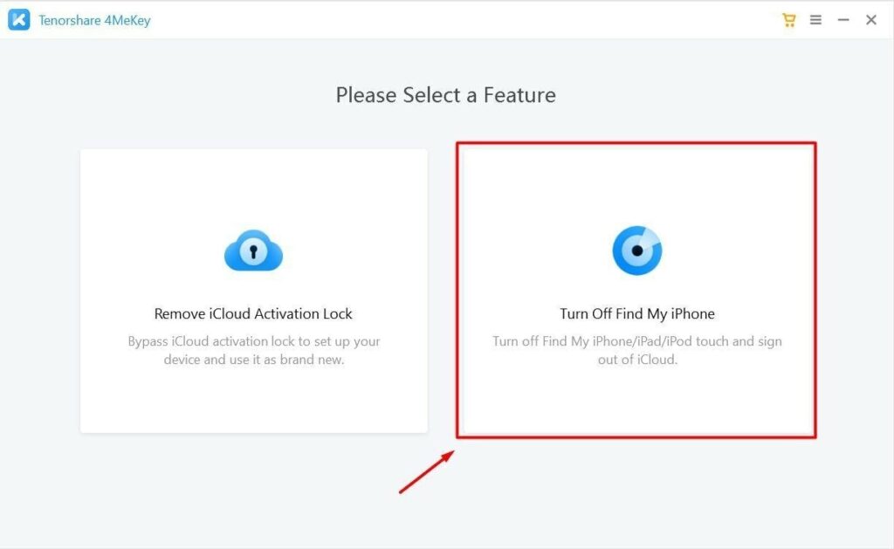894x549 pixels.
Task: Click the cloud padlock icon
Action: 254,250
